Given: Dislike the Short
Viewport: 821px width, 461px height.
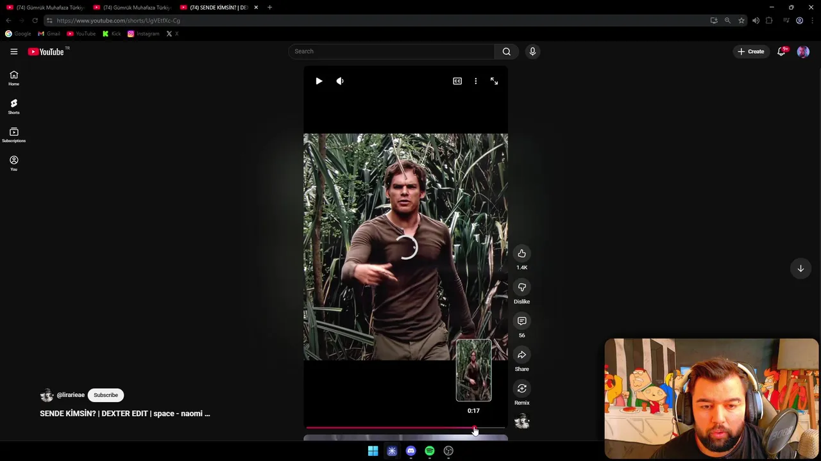Looking at the screenshot, I should pos(521,287).
